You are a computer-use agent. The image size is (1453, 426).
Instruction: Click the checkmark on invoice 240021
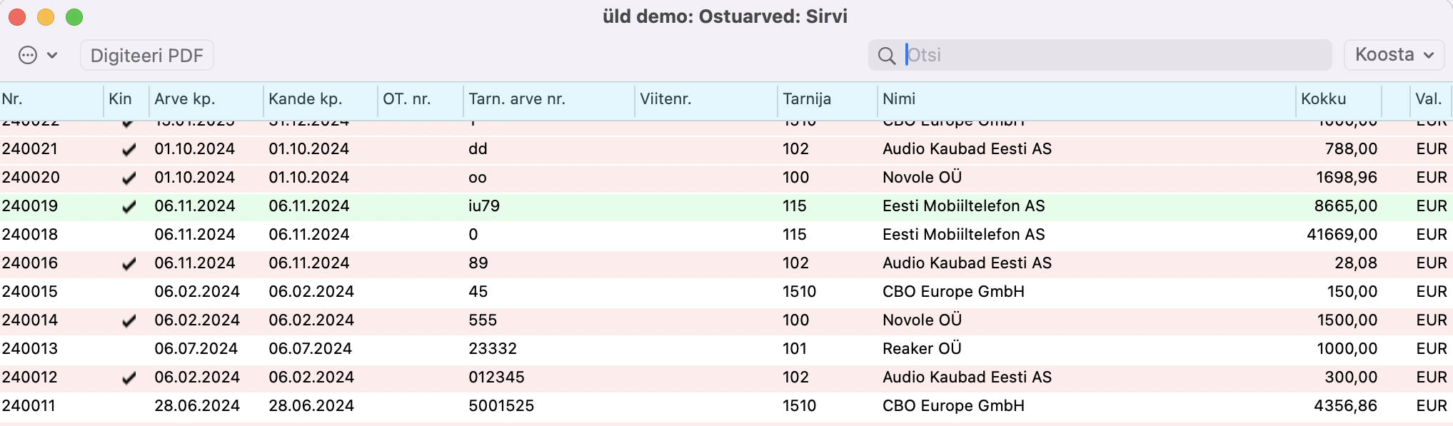click(x=129, y=149)
